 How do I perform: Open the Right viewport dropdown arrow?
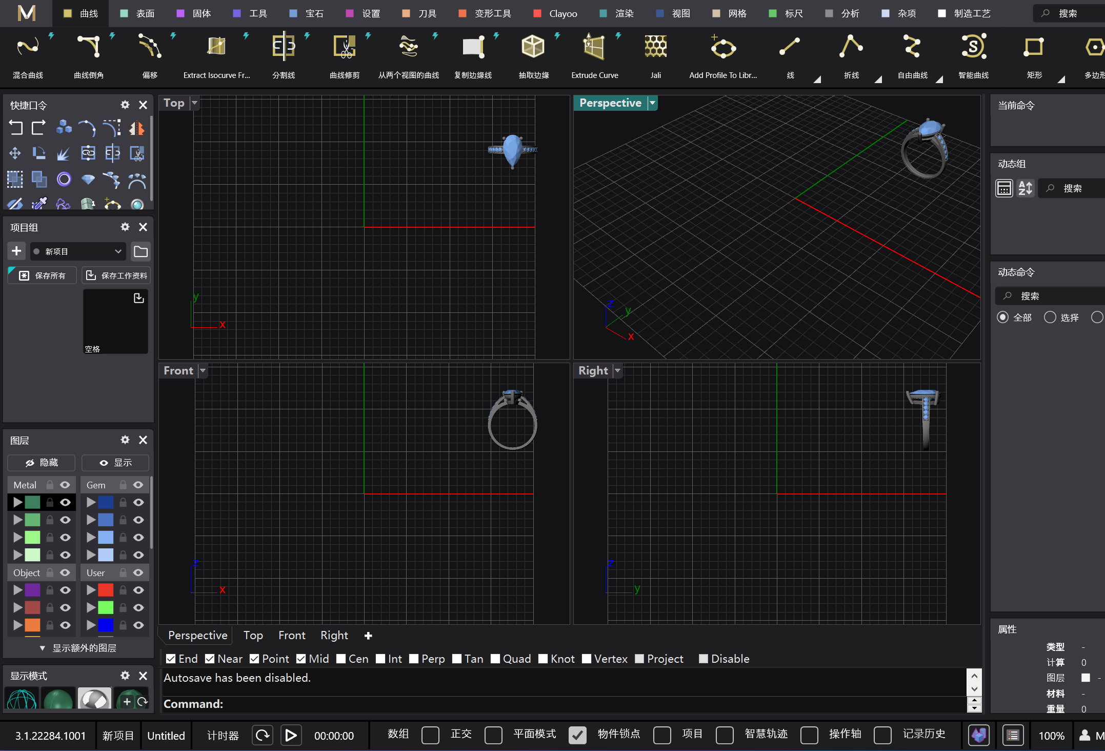(617, 371)
